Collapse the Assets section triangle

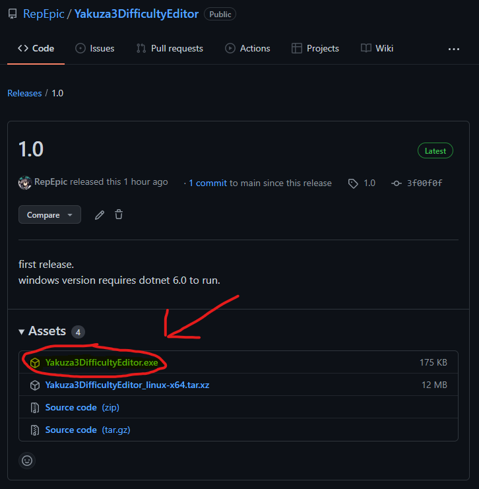[22, 332]
